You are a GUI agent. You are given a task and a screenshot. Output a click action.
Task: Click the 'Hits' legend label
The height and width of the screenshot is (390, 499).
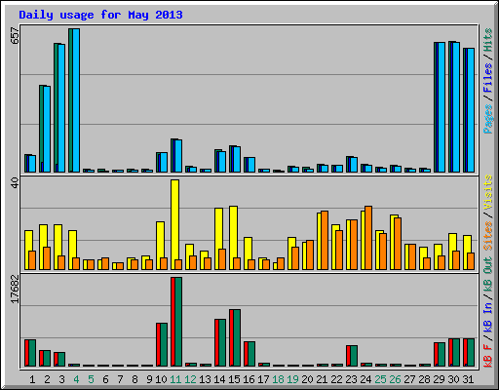click(488, 40)
